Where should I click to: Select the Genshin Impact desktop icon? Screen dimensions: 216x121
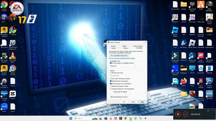click(x=209, y=18)
